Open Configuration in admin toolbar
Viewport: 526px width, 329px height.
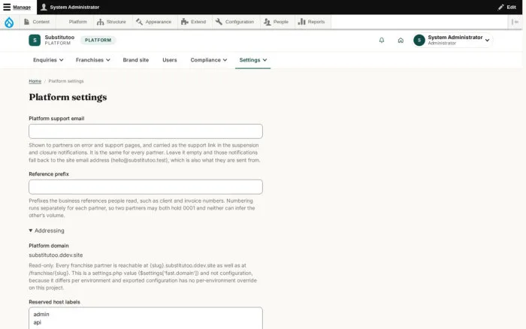[x=234, y=22]
